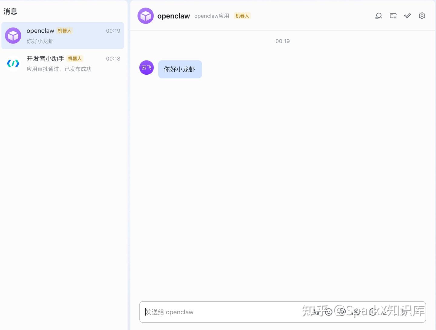
Task: Click the @ mention icon in input box
Action: tap(342, 312)
